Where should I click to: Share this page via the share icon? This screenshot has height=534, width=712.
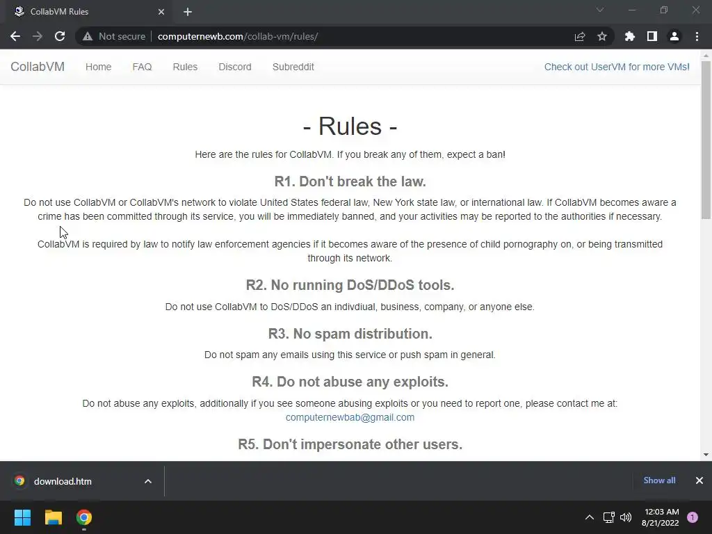[x=580, y=36]
